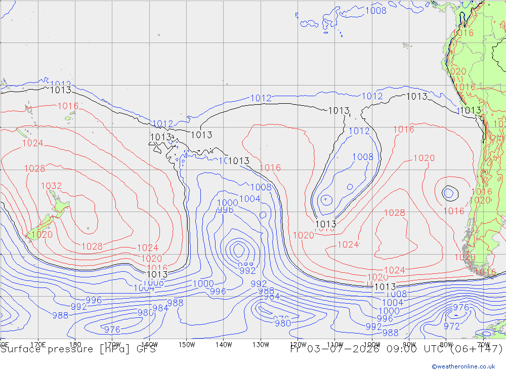Click the "130W" longitude axis label
506x371 pixels.
tap(261, 345)
